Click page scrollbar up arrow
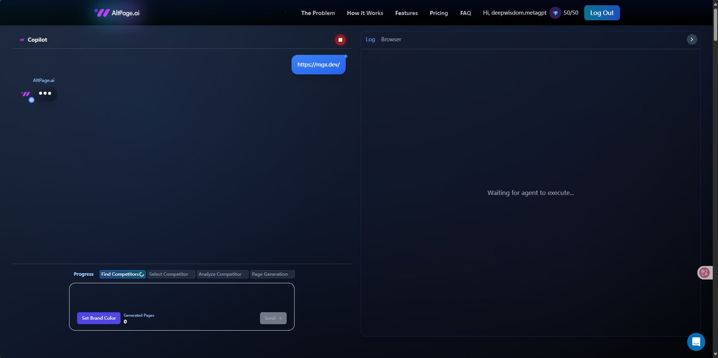The image size is (718, 358). [x=715, y=3]
